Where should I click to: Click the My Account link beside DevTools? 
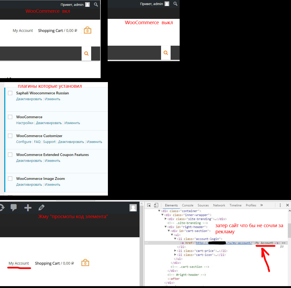[19, 263]
